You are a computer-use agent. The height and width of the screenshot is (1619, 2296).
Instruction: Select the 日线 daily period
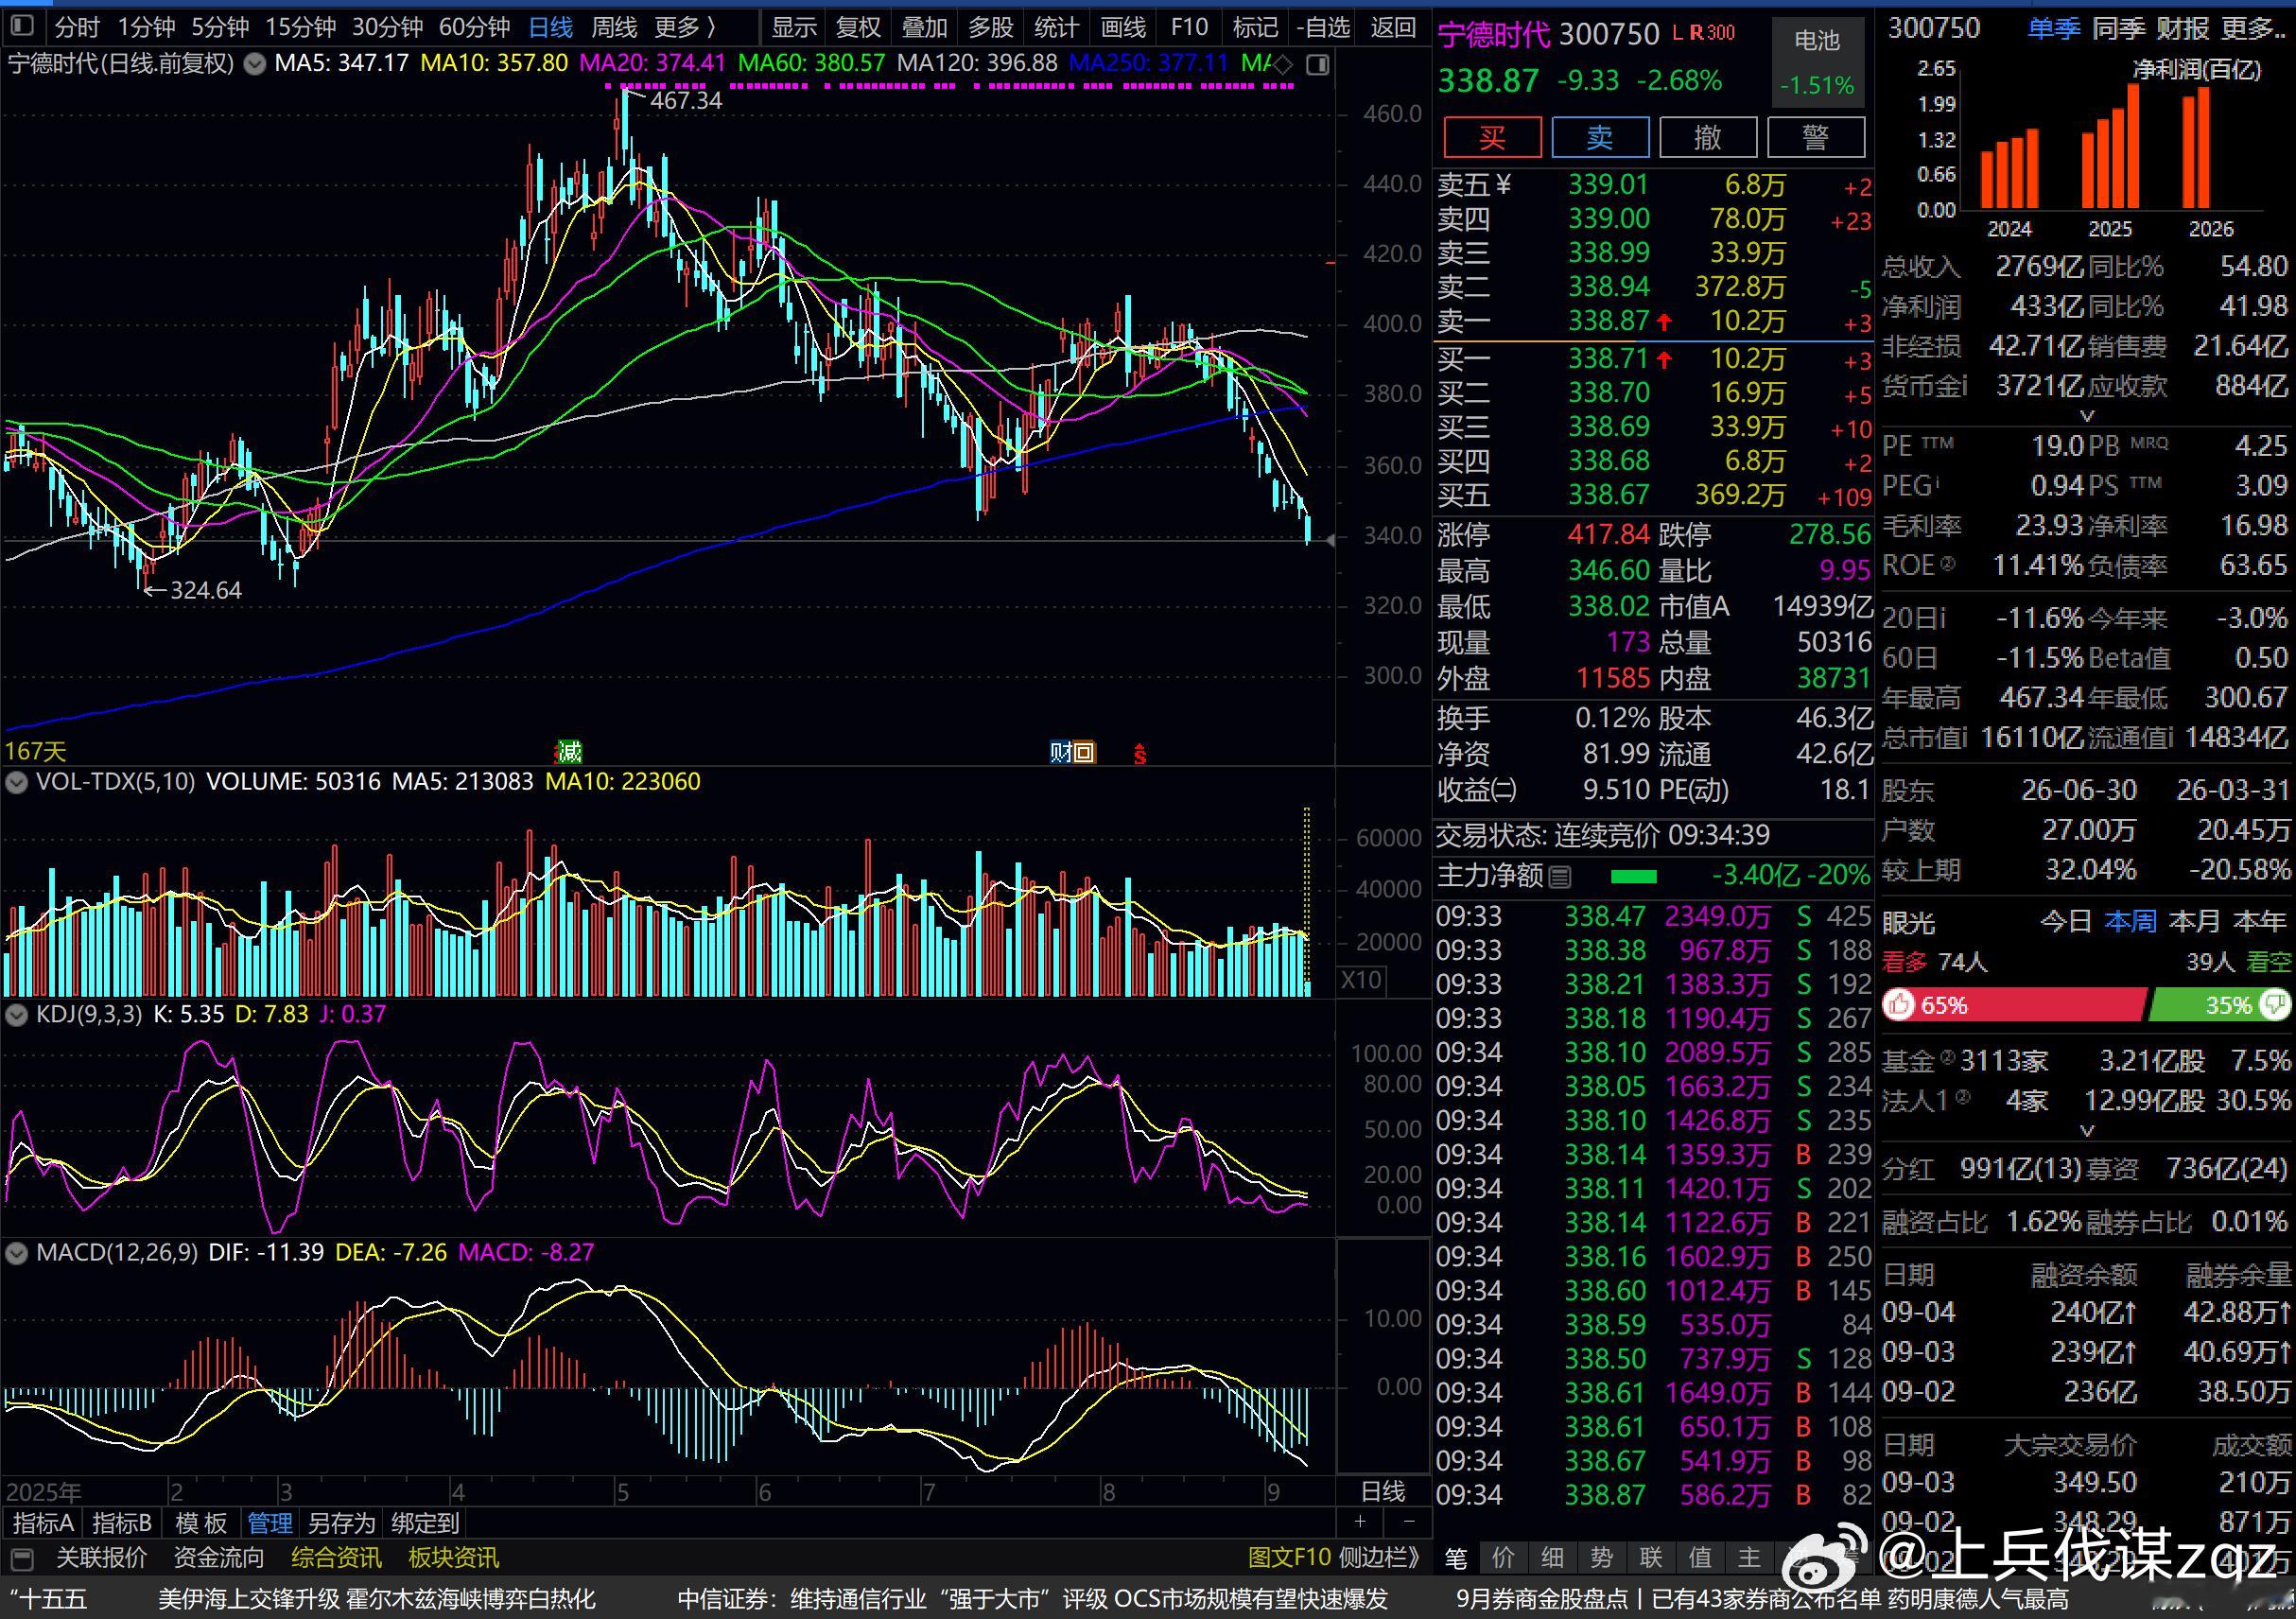551,27
